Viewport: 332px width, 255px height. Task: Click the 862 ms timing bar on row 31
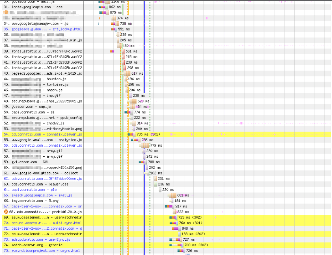click(103, 7)
